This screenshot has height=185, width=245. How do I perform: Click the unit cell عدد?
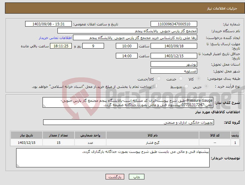tap(90, 143)
